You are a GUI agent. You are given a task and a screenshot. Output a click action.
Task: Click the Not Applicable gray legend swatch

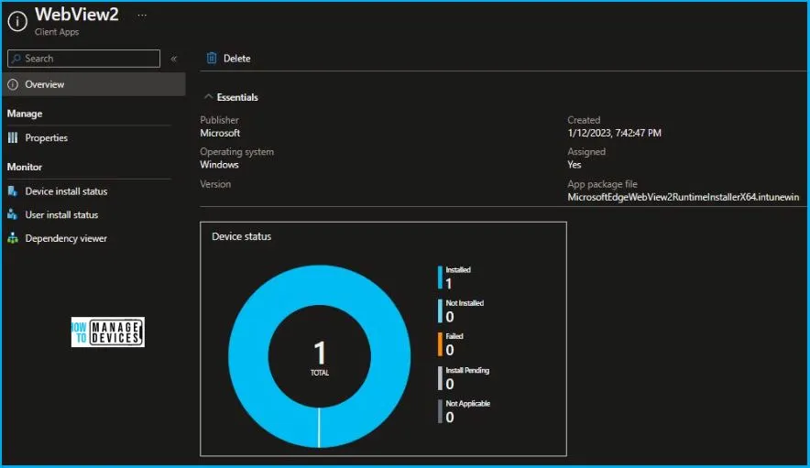coord(440,411)
